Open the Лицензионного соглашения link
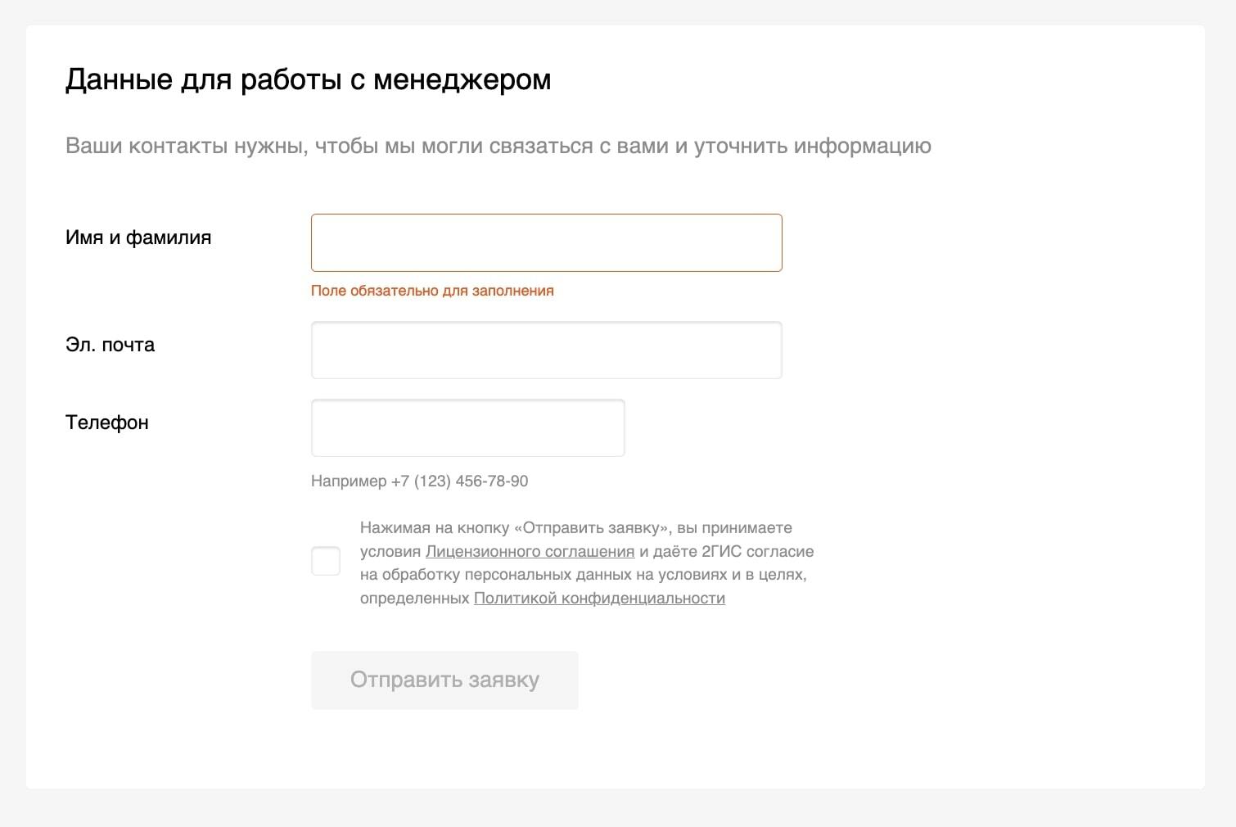Viewport: 1236px width, 827px height. point(530,551)
